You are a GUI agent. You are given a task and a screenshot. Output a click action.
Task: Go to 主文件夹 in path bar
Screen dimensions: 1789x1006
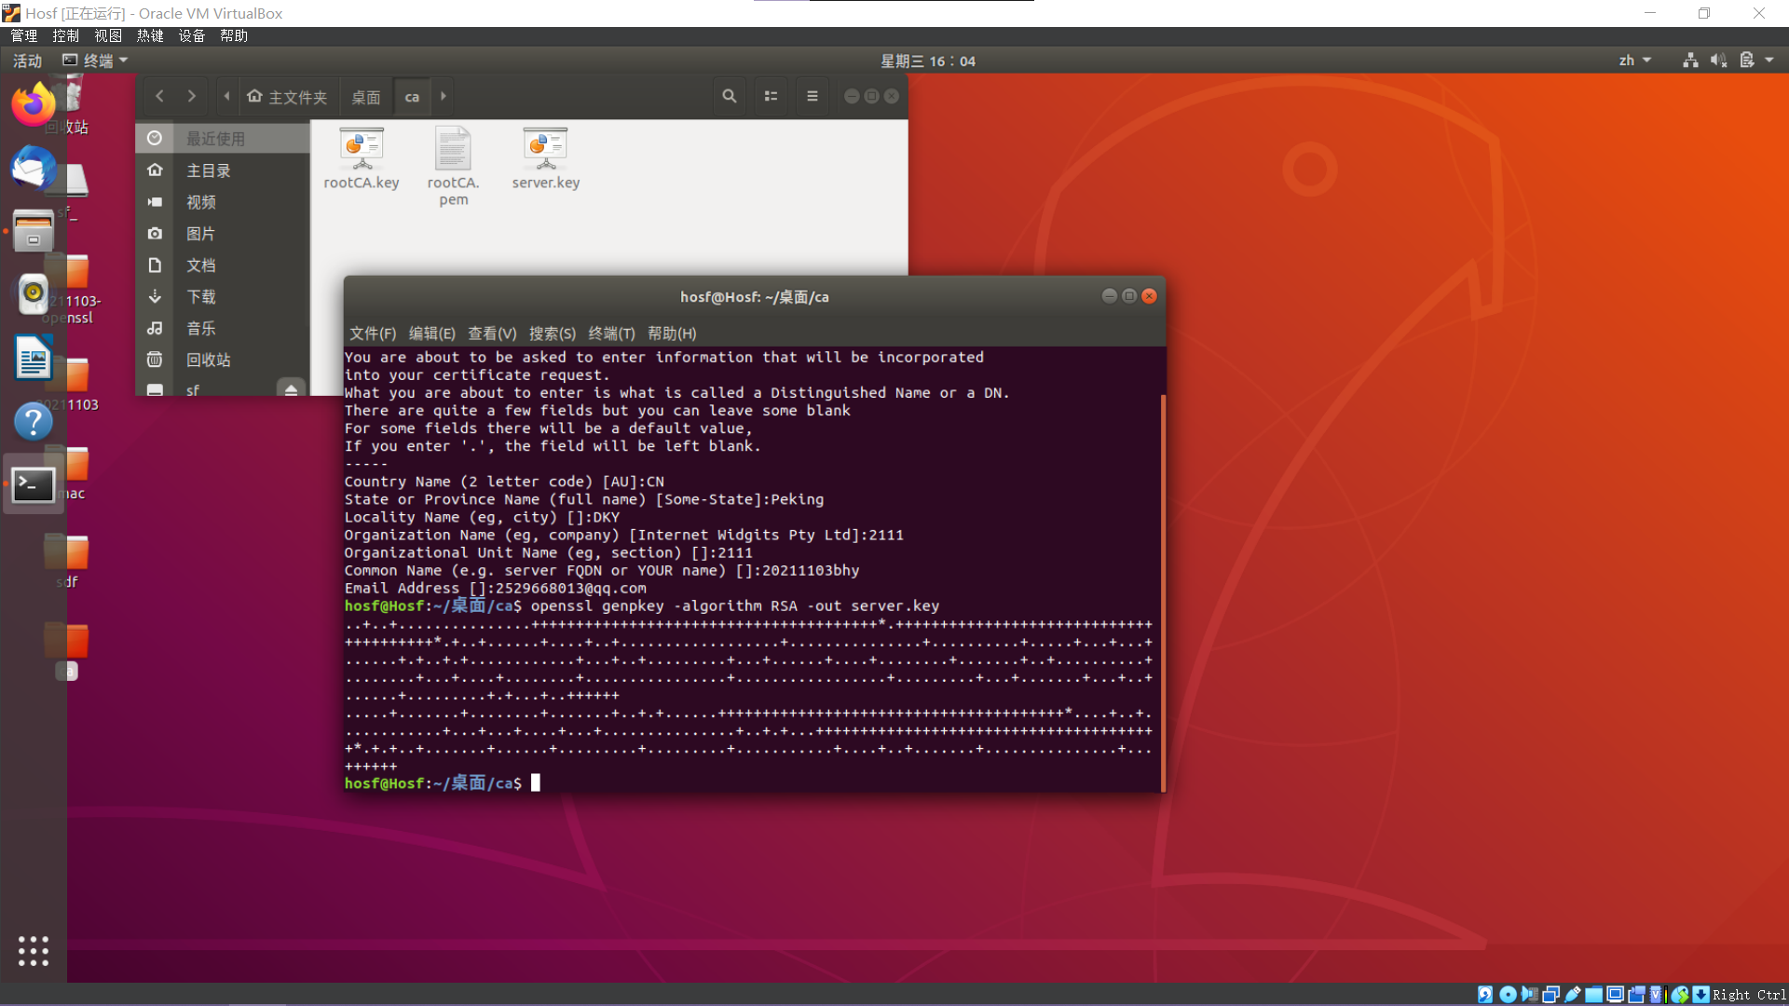click(x=288, y=97)
